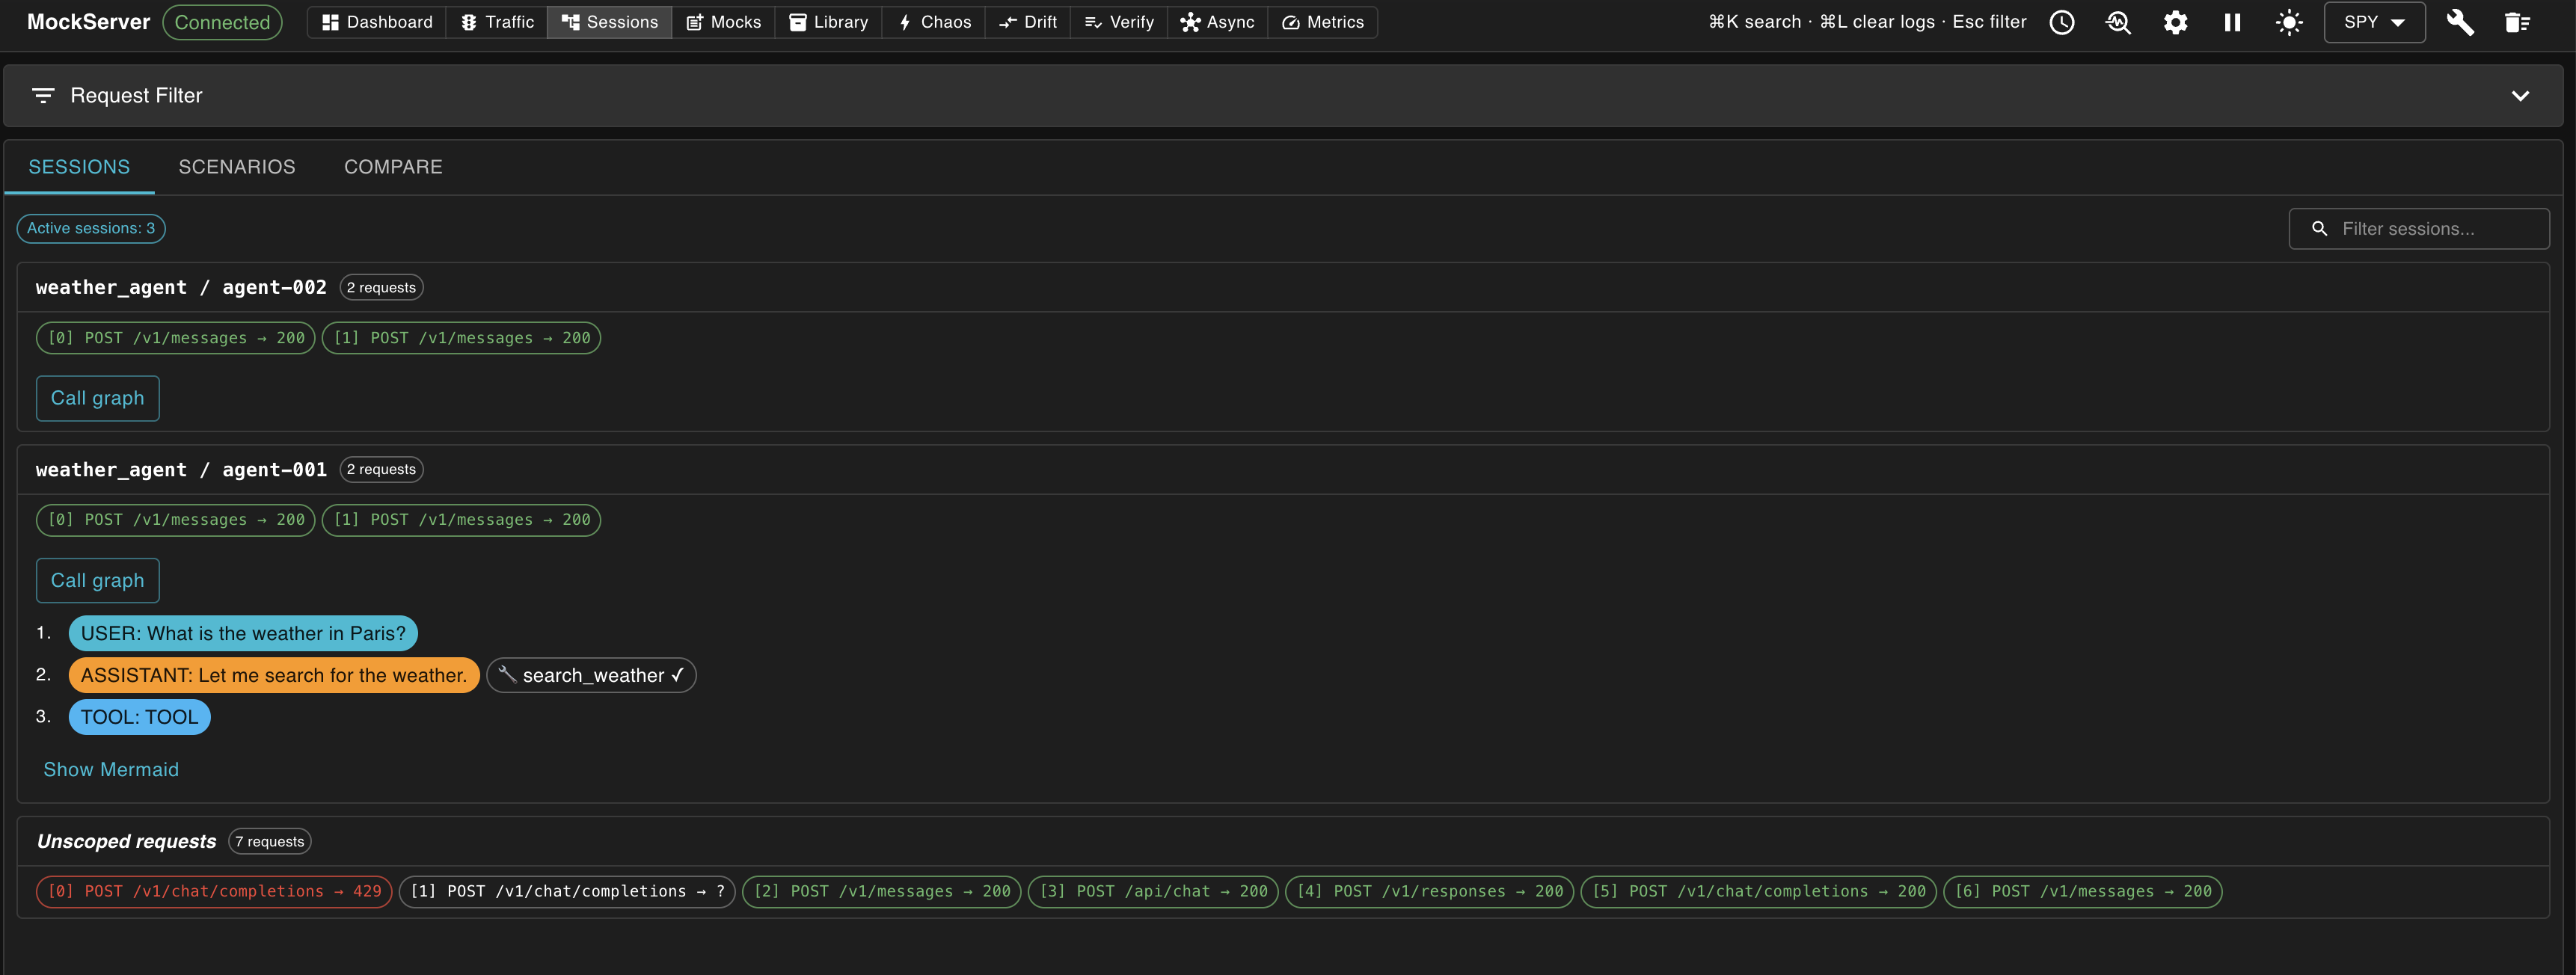Open agent-002 request [0] POST /v1/messages

click(176, 338)
